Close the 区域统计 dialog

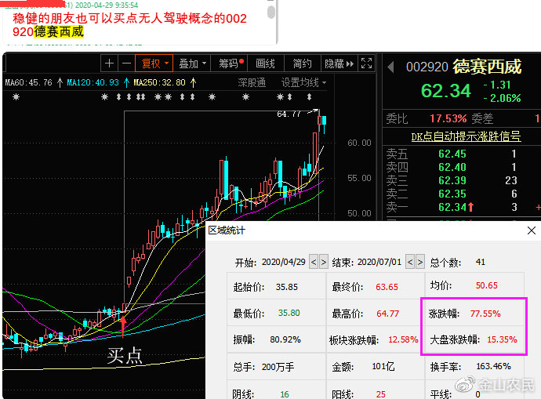click(x=532, y=230)
